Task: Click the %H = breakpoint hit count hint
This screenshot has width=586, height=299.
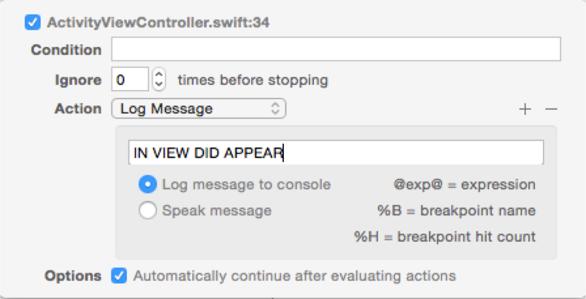Action: (x=445, y=237)
